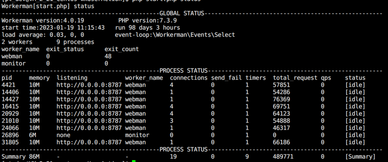Click the [Summary] status label
Viewport: 388px width, 162px height.
[x=360, y=157]
